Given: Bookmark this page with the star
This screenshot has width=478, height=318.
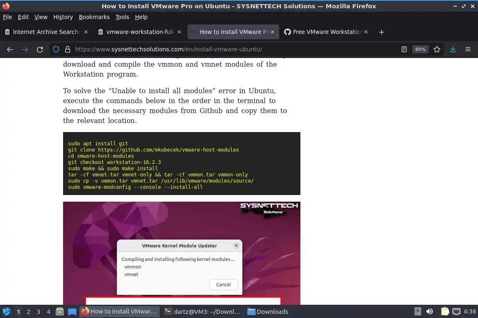Looking at the screenshot, I should coord(437,49).
